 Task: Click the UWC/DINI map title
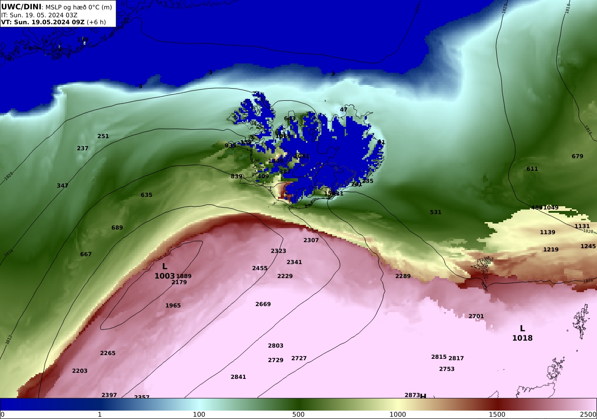pos(21,7)
